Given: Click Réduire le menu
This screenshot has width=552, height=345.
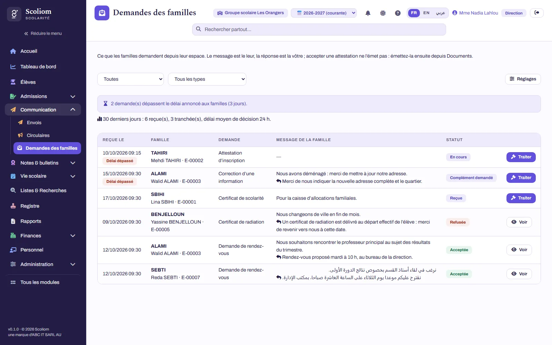Looking at the screenshot, I should point(43,33).
